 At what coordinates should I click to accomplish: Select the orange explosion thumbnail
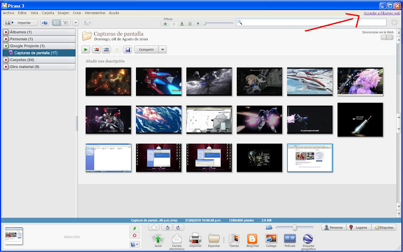point(108,82)
